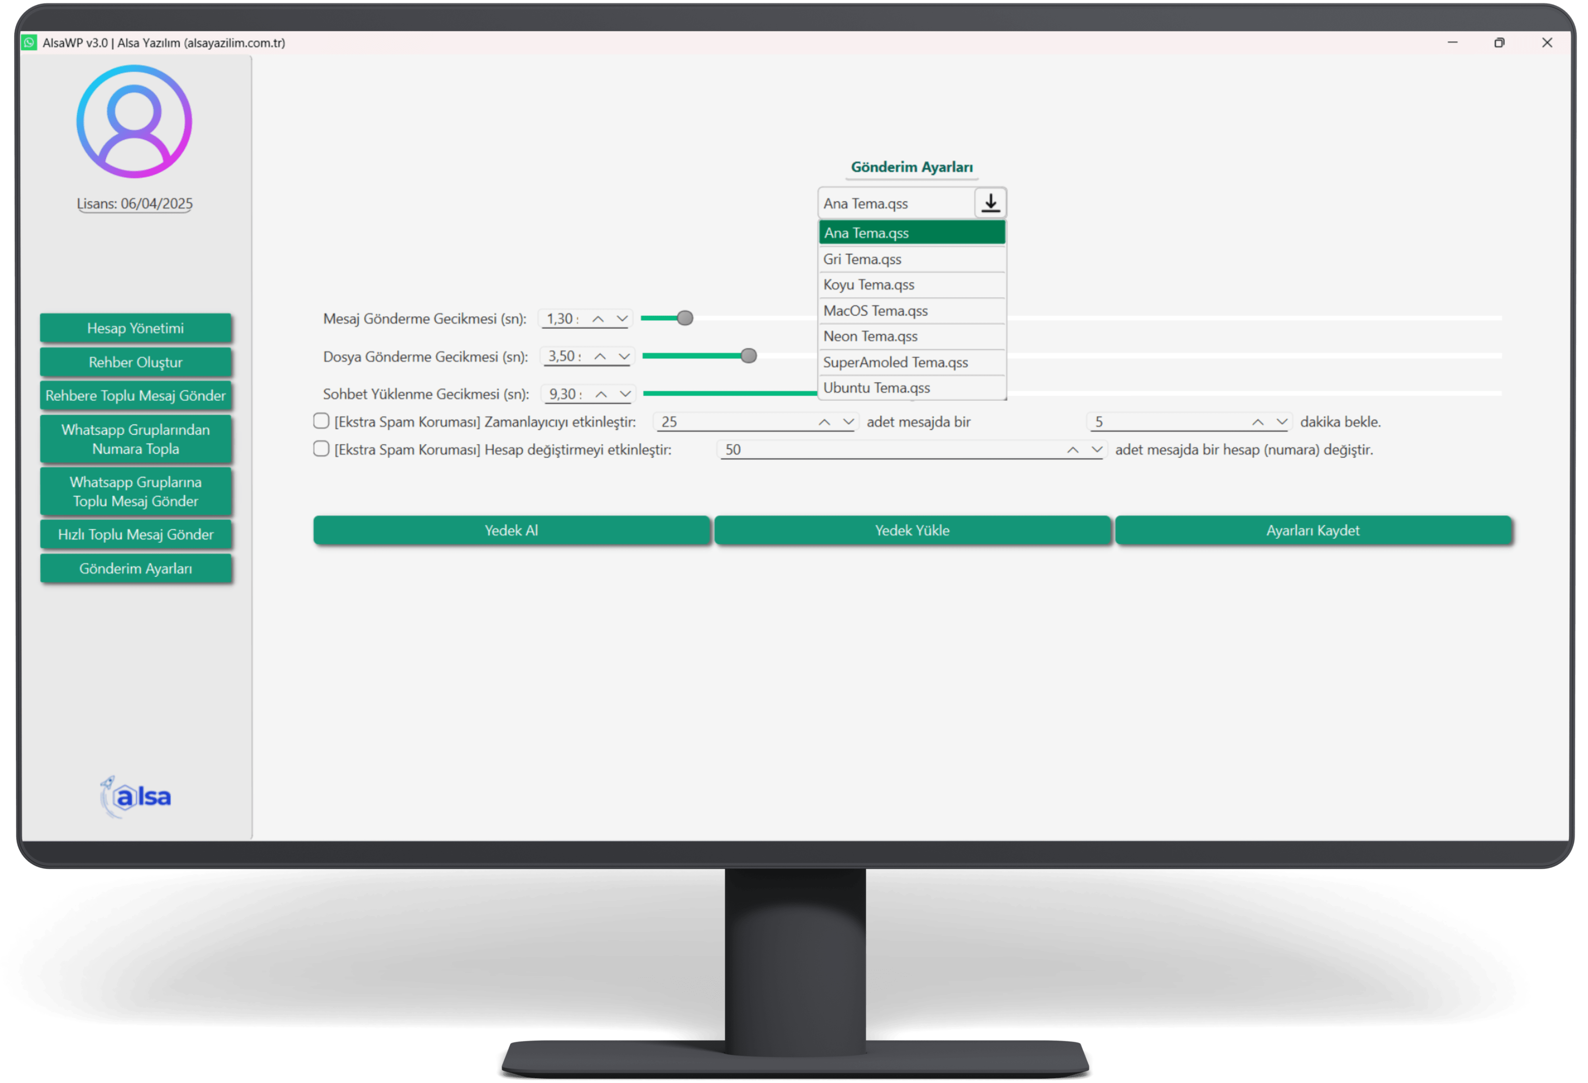
Task: Open Hızlı Toplu Mesaj Gönder page
Action: [x=135, y=535]
